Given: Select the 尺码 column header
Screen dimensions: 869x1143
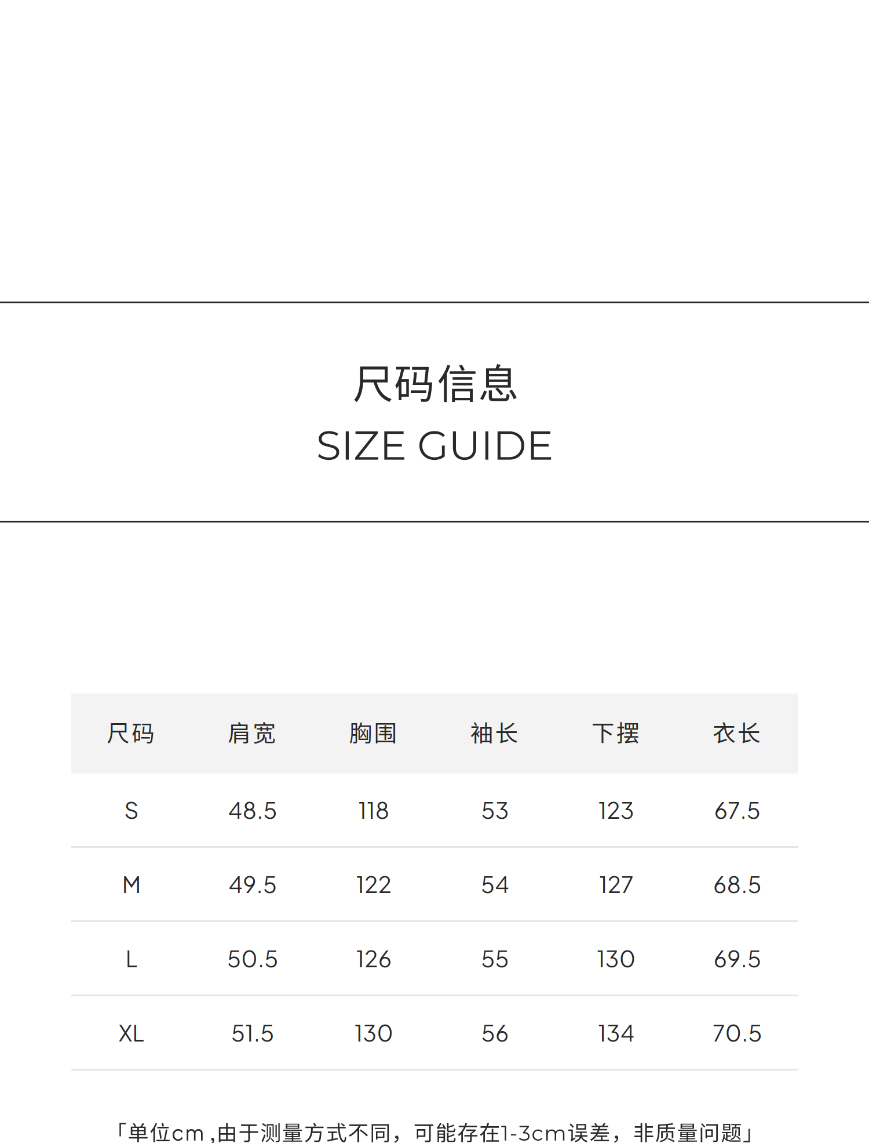Looking at the screenshot, I should click(x=131, y=734).
